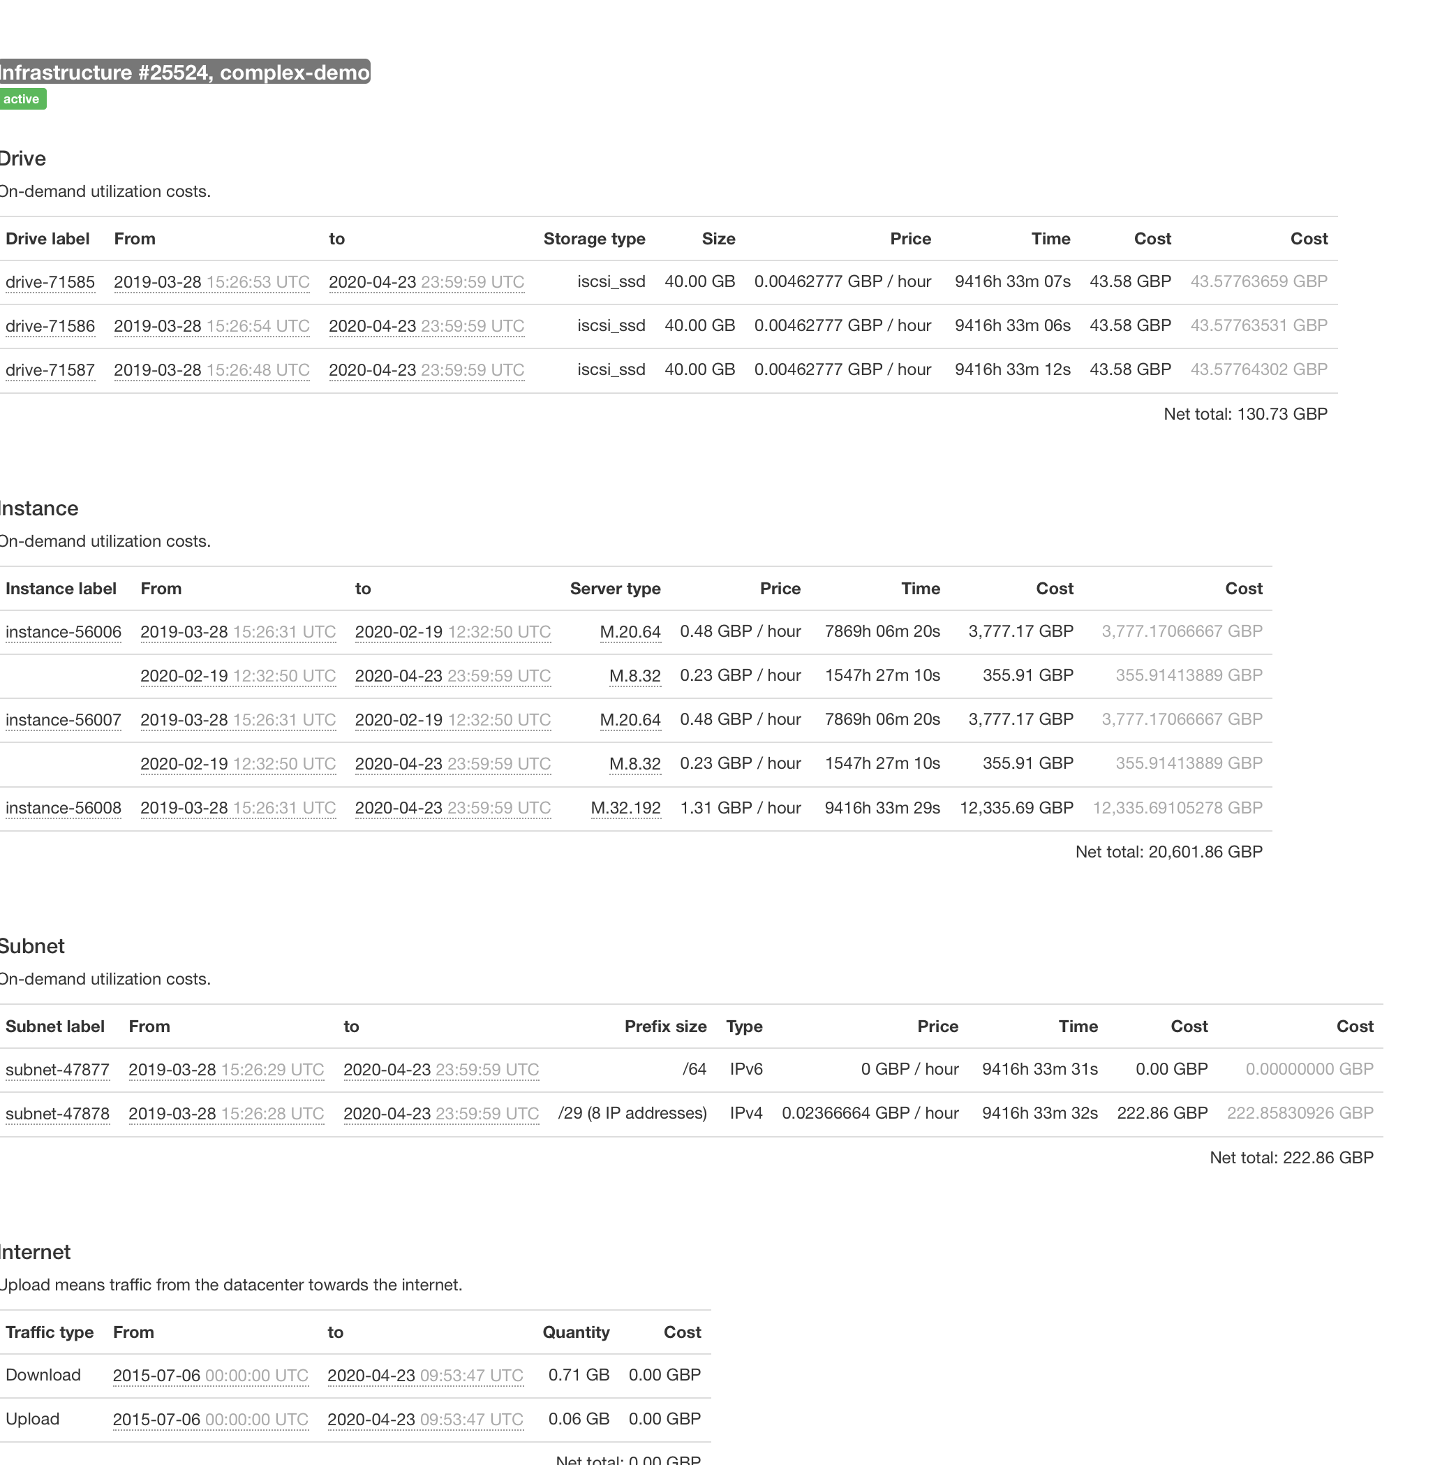Click the Prefix size column header
Viewport: 1456px width, 1465px height.
point(665,1026)
